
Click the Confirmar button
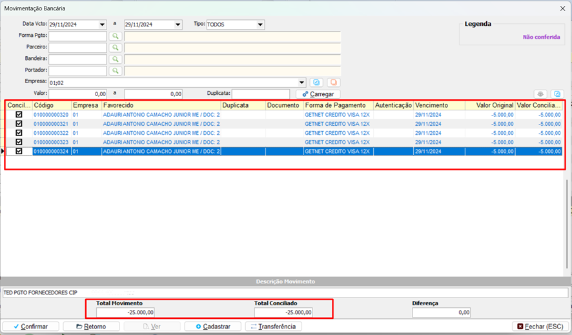click(x=30, y=327)
